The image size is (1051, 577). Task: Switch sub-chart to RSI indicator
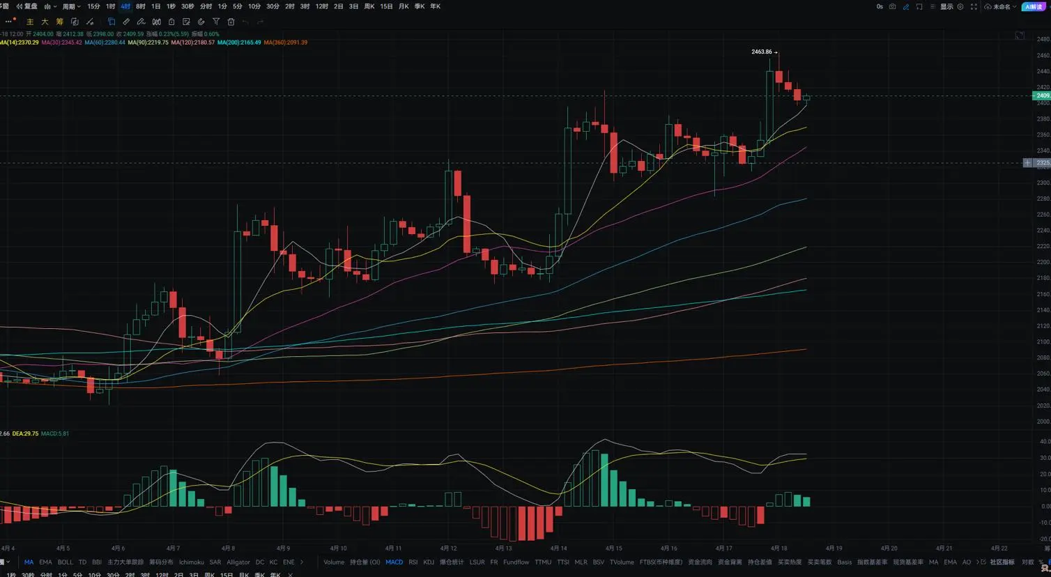(x=413, y=562)
